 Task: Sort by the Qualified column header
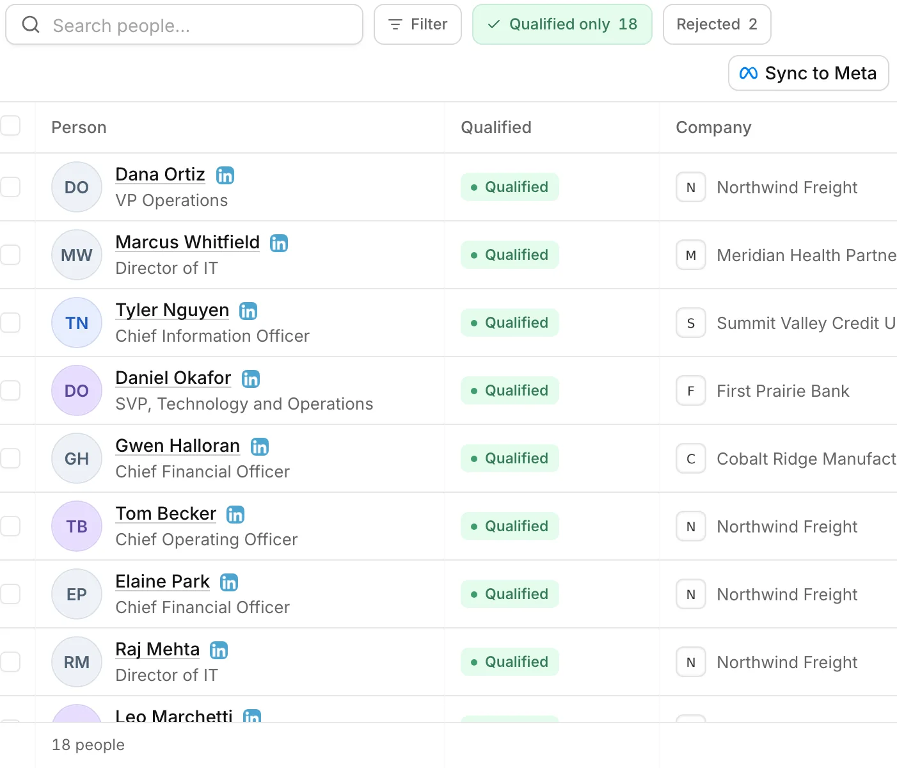(496, 127)
